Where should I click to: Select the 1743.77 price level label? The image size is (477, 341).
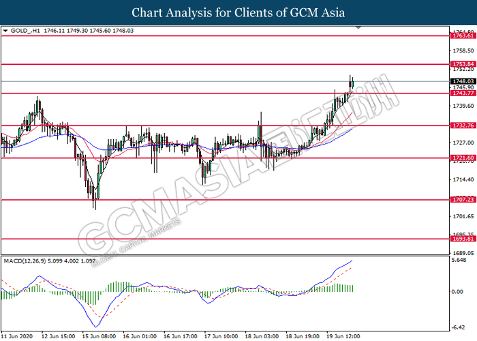463,93
